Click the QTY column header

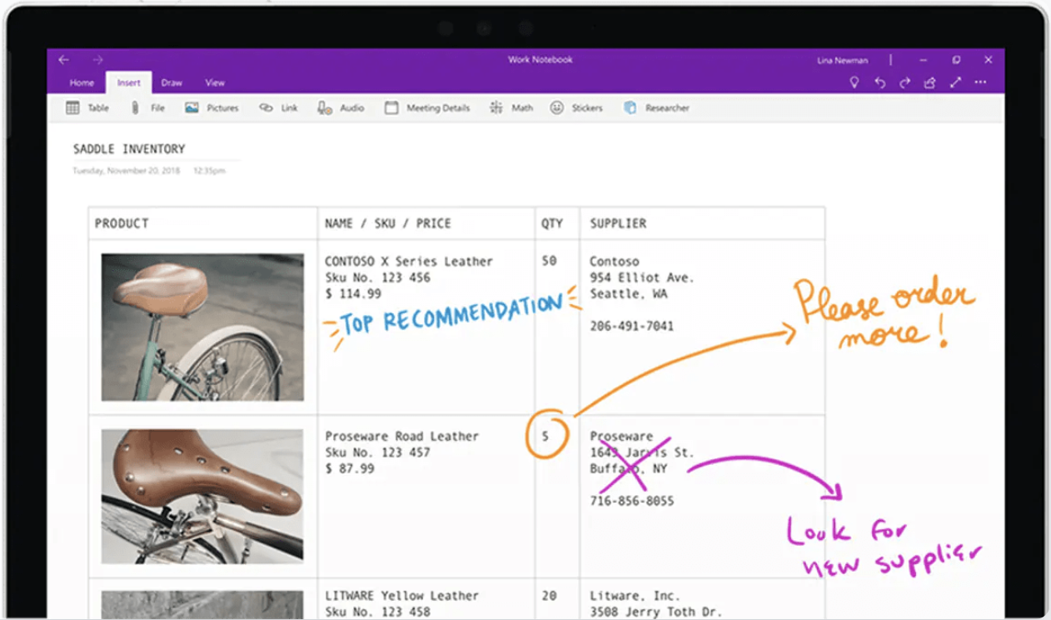point(552,223)
